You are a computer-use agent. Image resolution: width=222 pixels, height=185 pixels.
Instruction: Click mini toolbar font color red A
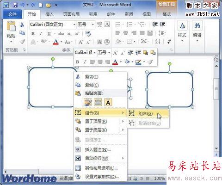[x=115, y=62]
